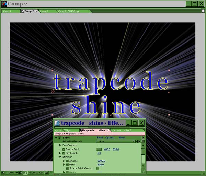Viewport: 206px width, 176px height.
Task: Click Shimmer Detail value 300.0
Action: click(101, 165)
